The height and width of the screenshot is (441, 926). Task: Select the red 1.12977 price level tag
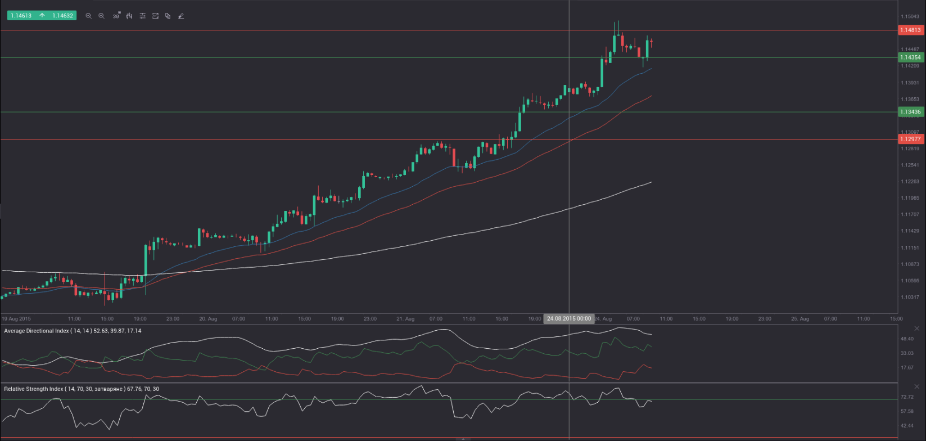[910, 139]
